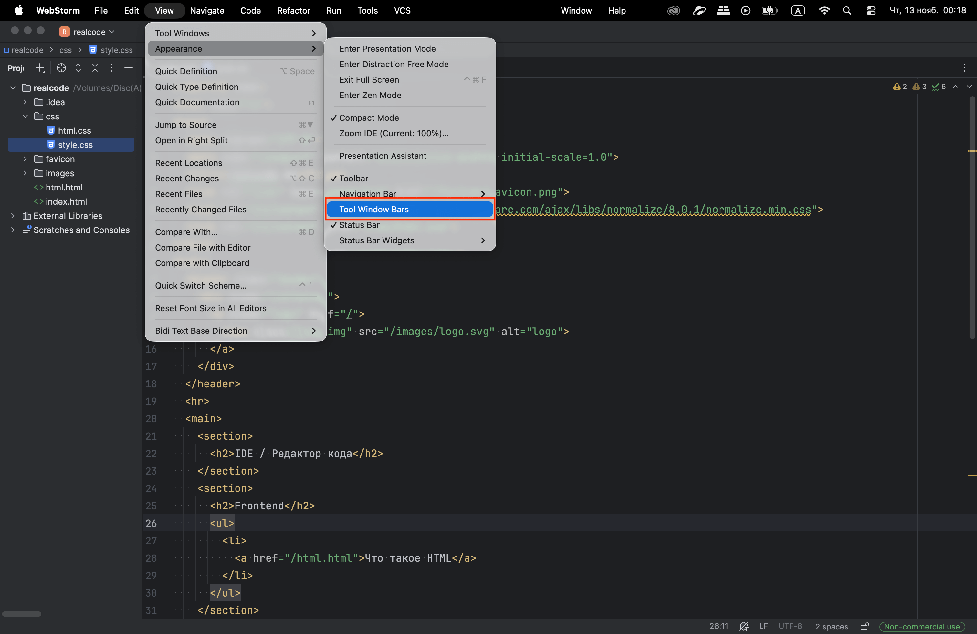Click next highlighted error arrow in editor
The width and height of the screenshot is (977, 634).
pos(969,87)
